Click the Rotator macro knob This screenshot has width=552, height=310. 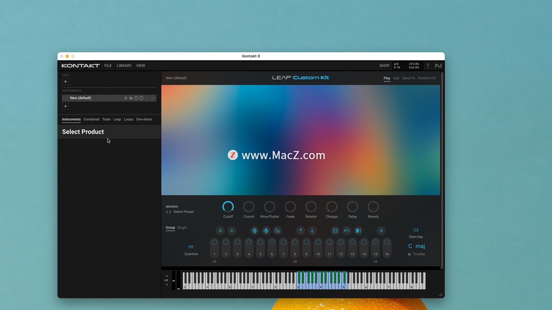pos(311,207)
